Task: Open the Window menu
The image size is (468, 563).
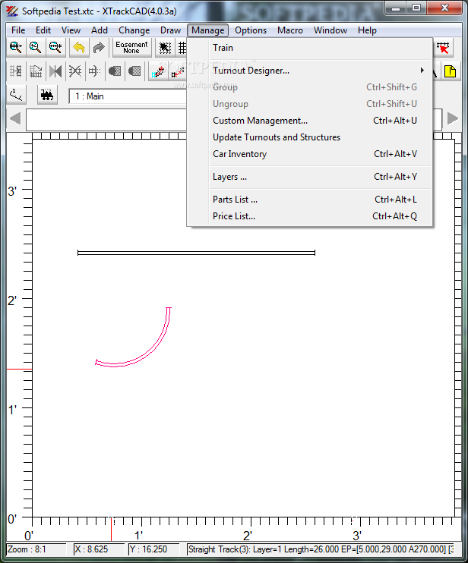Action: (330, 30)
